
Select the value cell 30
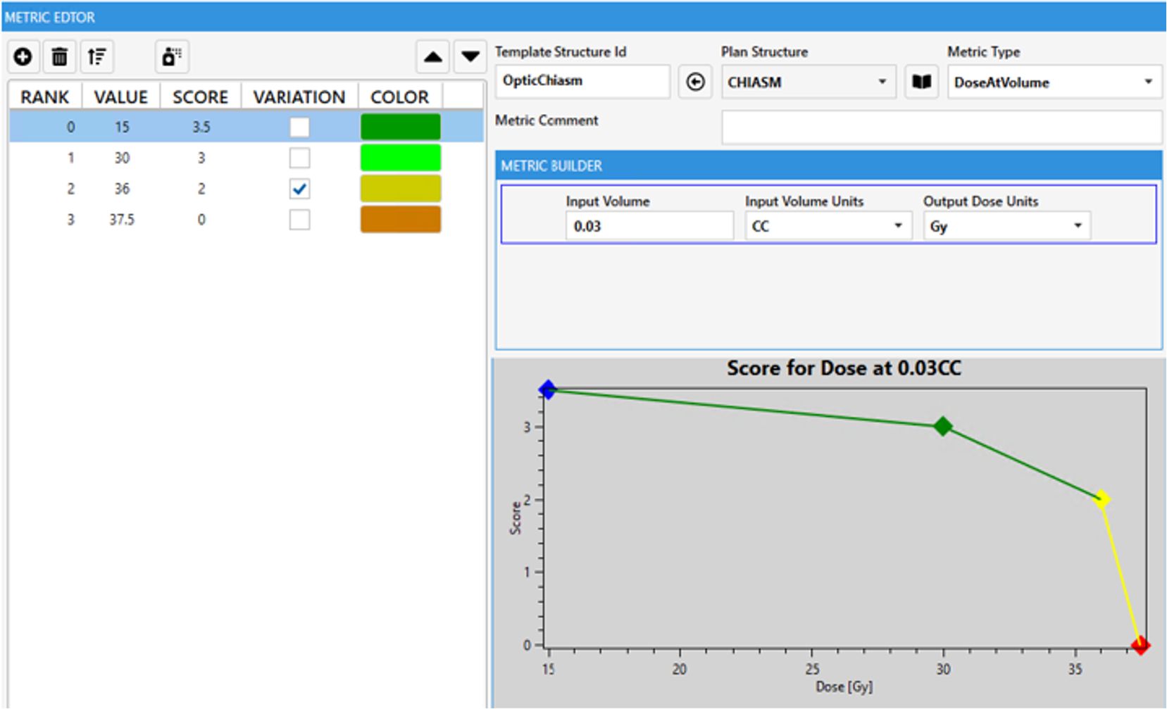122,158
